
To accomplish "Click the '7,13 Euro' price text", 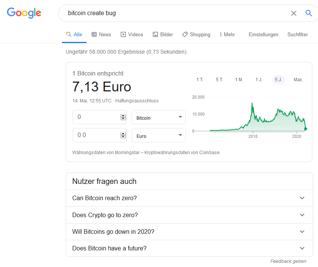I will (x=102, y=87).
